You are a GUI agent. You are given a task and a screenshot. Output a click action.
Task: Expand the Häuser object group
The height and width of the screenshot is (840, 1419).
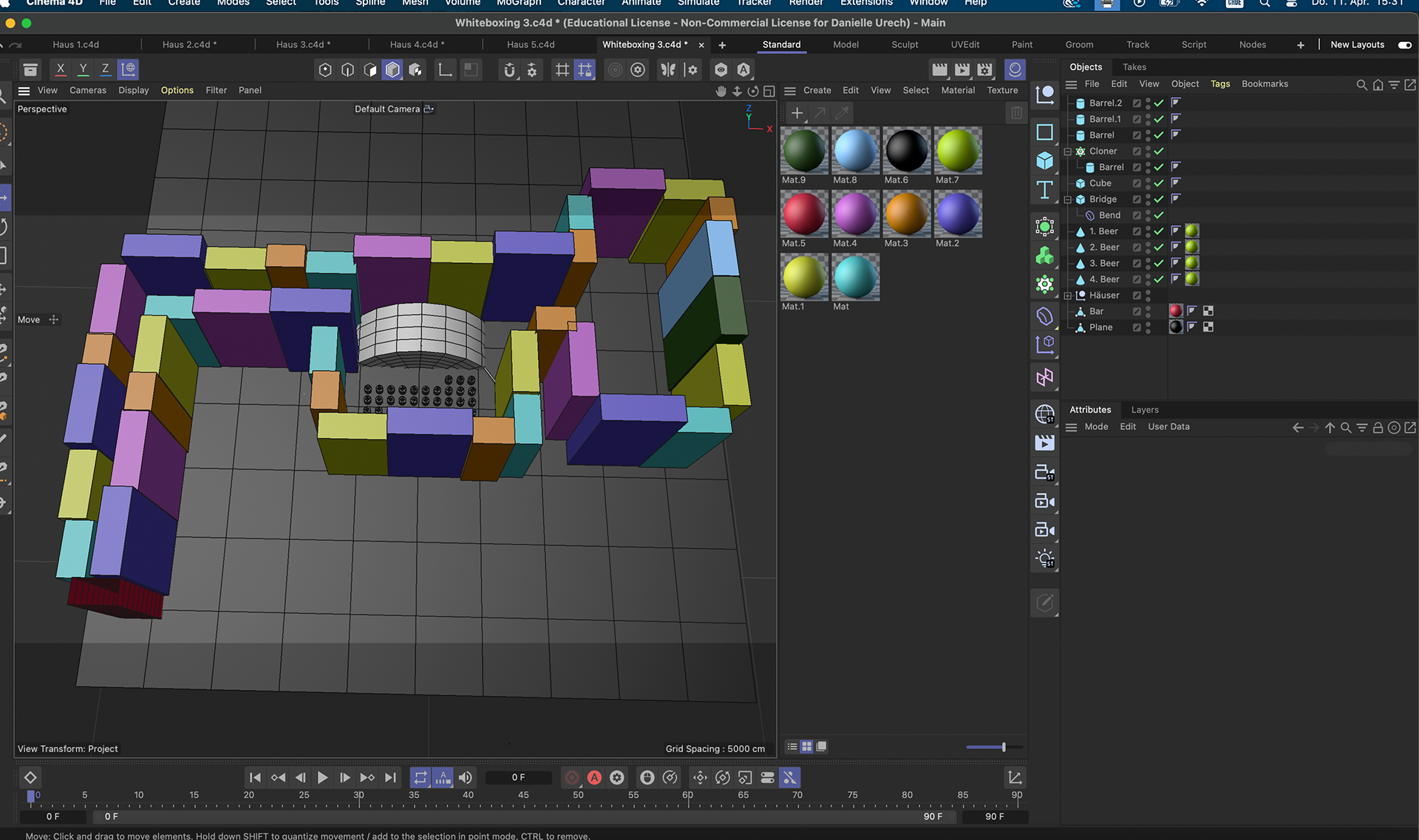(x=1067, y=296)
